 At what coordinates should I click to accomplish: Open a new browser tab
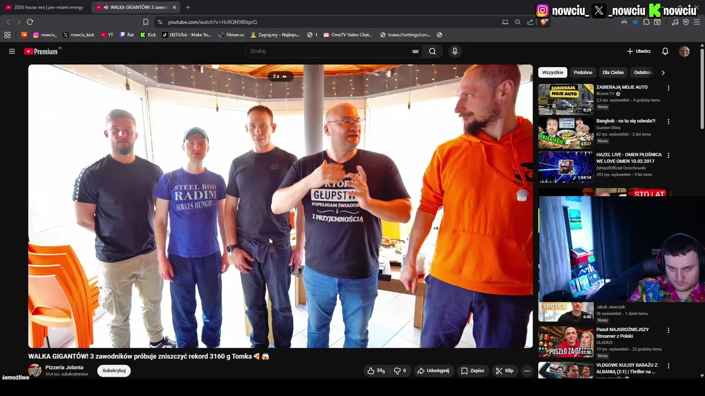click(188, 7)
